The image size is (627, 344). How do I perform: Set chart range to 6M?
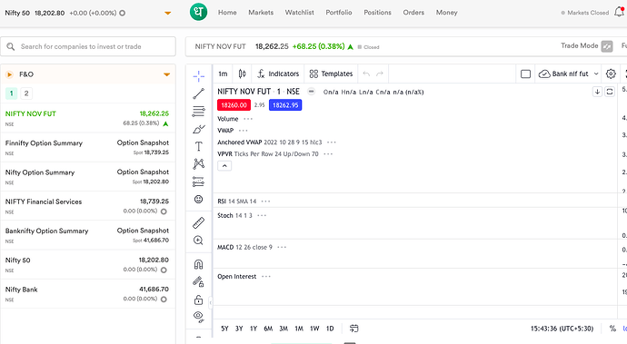click(x=268, y=329)
